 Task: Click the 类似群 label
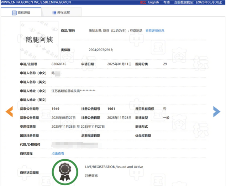coord(65,50)
